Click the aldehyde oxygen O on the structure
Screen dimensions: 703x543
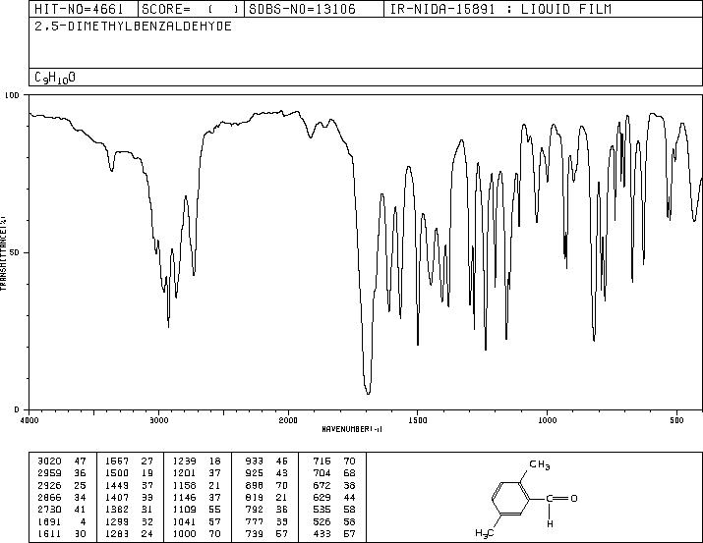point(574,498)
